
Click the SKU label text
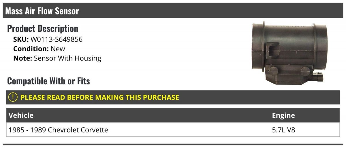point(21,39)
